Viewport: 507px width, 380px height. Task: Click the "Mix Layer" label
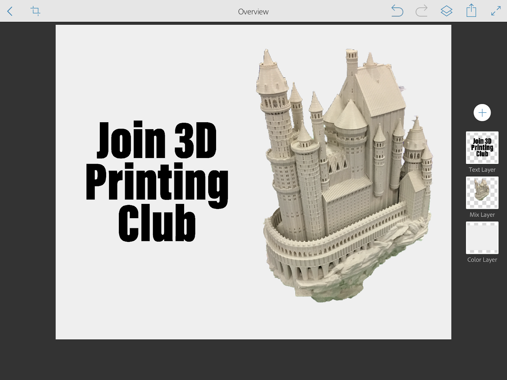pos(482,215)
